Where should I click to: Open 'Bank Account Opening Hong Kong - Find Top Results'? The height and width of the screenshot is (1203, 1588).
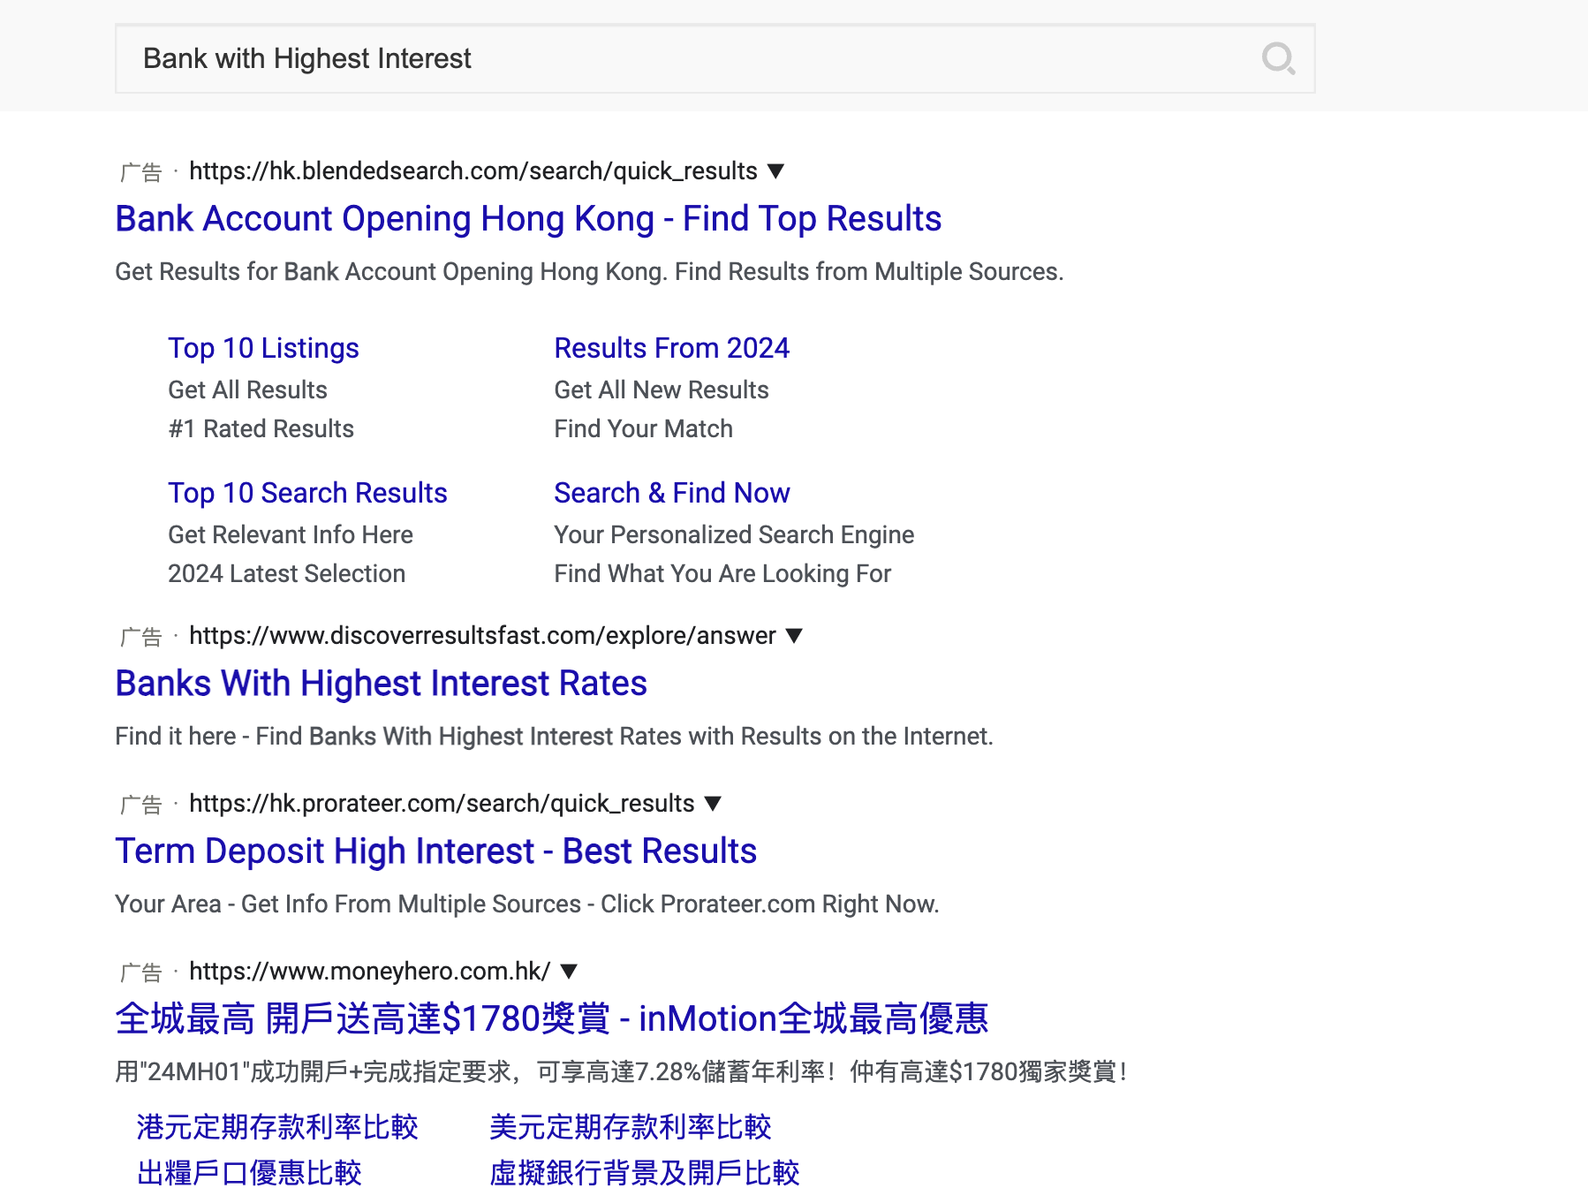pyautogui.click(x=527, y=218)
